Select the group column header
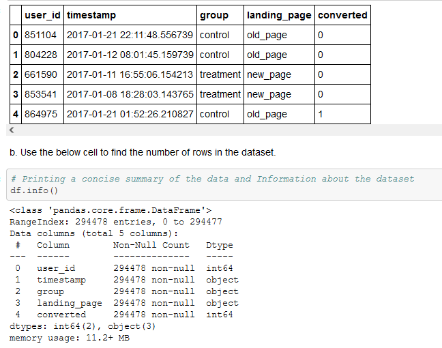 [x=220, y=15]
